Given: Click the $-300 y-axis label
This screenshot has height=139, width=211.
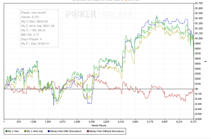Looking at the screenshot, I should [x=198, y=104].
